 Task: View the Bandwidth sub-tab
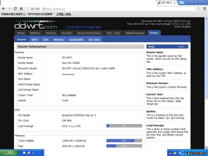pyautogui.click(x=76, y=40)
